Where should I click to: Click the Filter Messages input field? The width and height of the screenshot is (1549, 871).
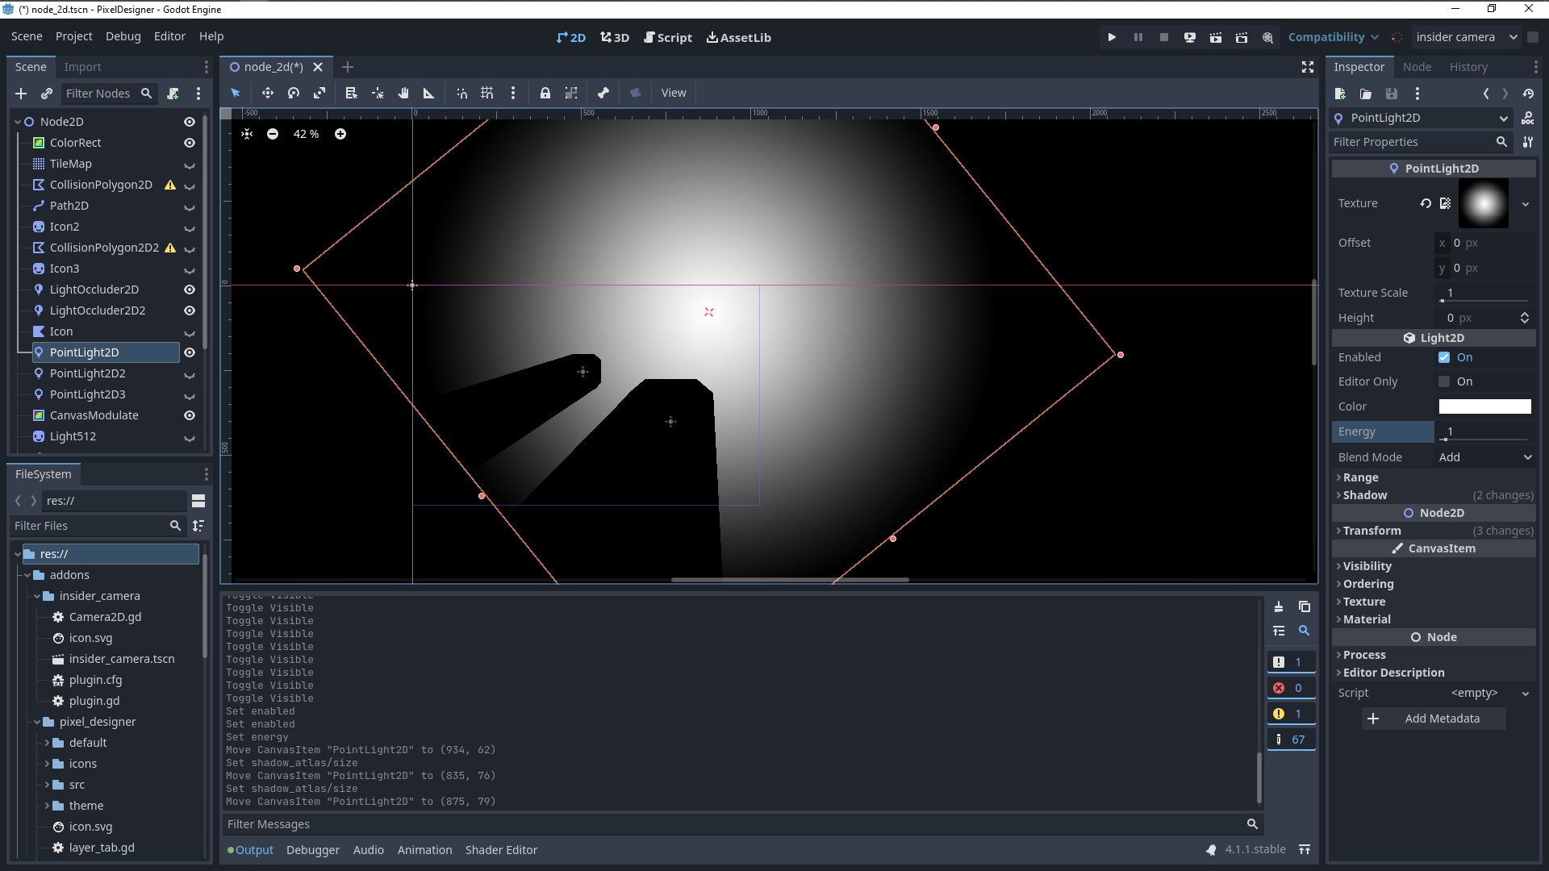[726, 823]
